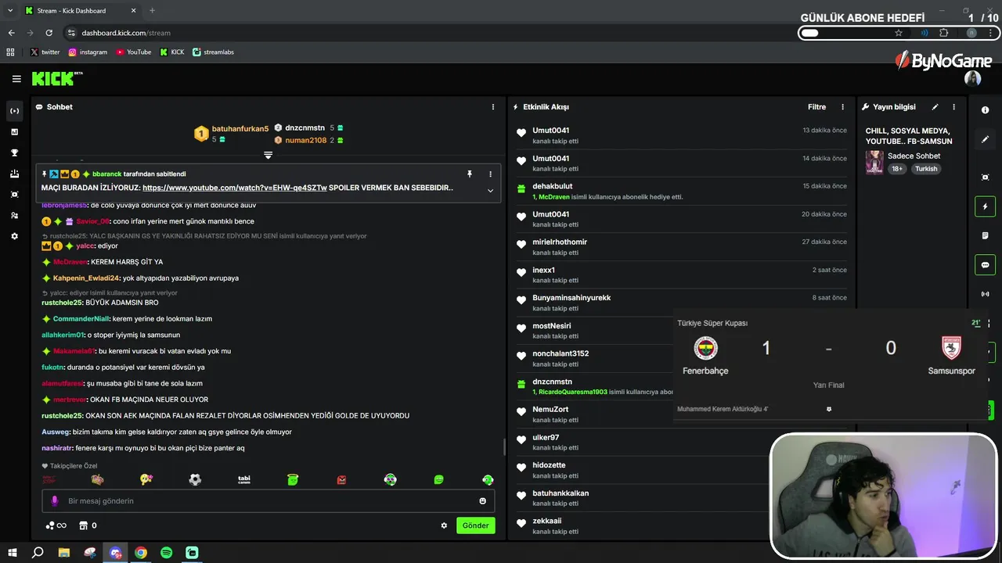This screenshot has height=563, width=1002.
Task: Open the emoji picker in message box
Action: [483, 500]
